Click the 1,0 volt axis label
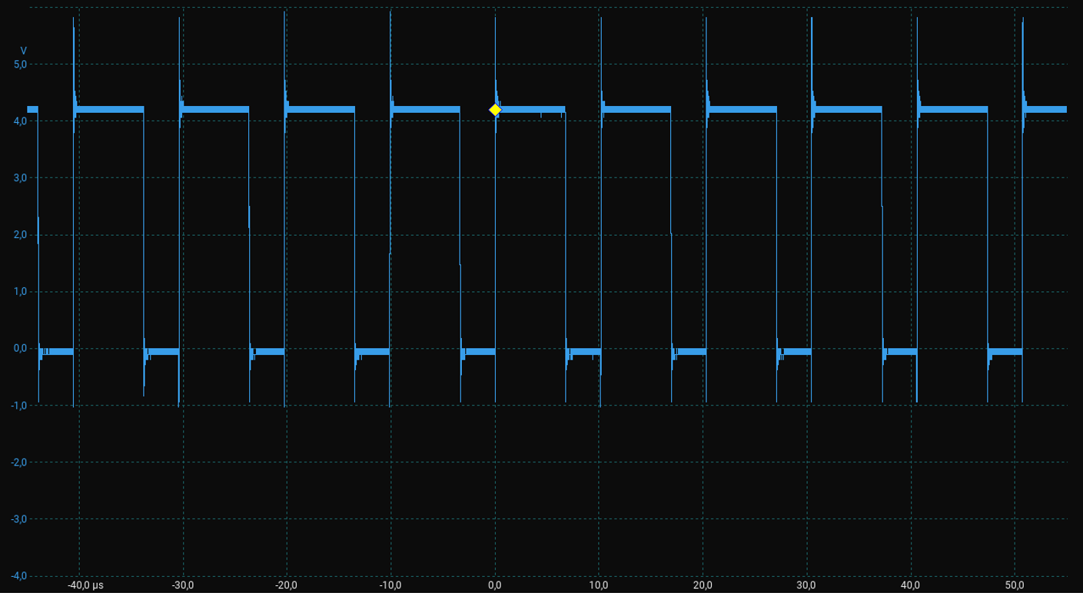 pyautogui.click(x=21, y=292)
